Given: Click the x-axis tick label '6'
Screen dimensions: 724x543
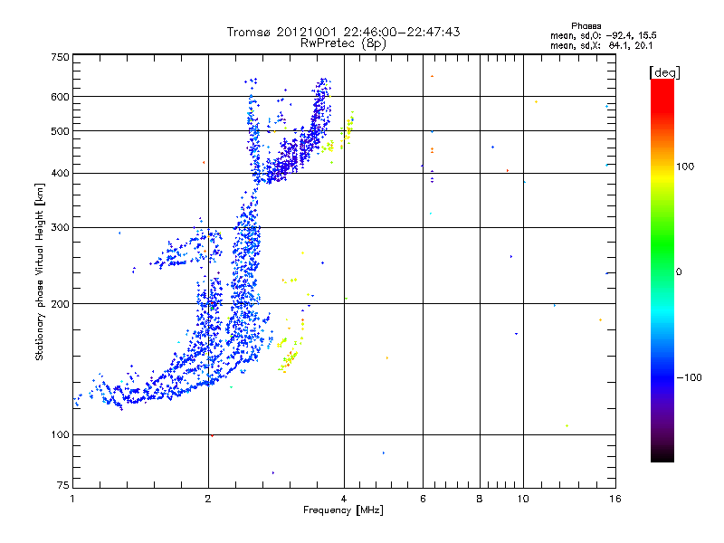Looking at the screenshot, I should (x=423, y=499).
